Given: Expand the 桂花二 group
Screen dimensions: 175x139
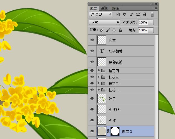Looking at the screenshot, I should click(99, 83).
